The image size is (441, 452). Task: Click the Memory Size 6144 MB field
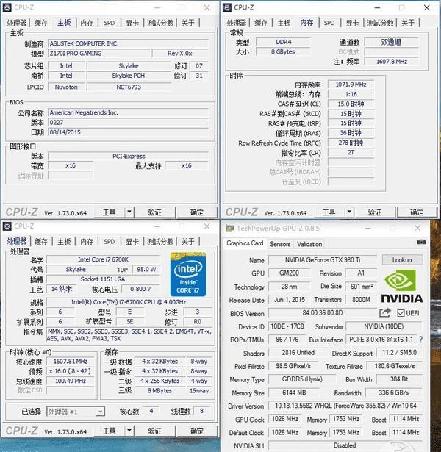294,392
